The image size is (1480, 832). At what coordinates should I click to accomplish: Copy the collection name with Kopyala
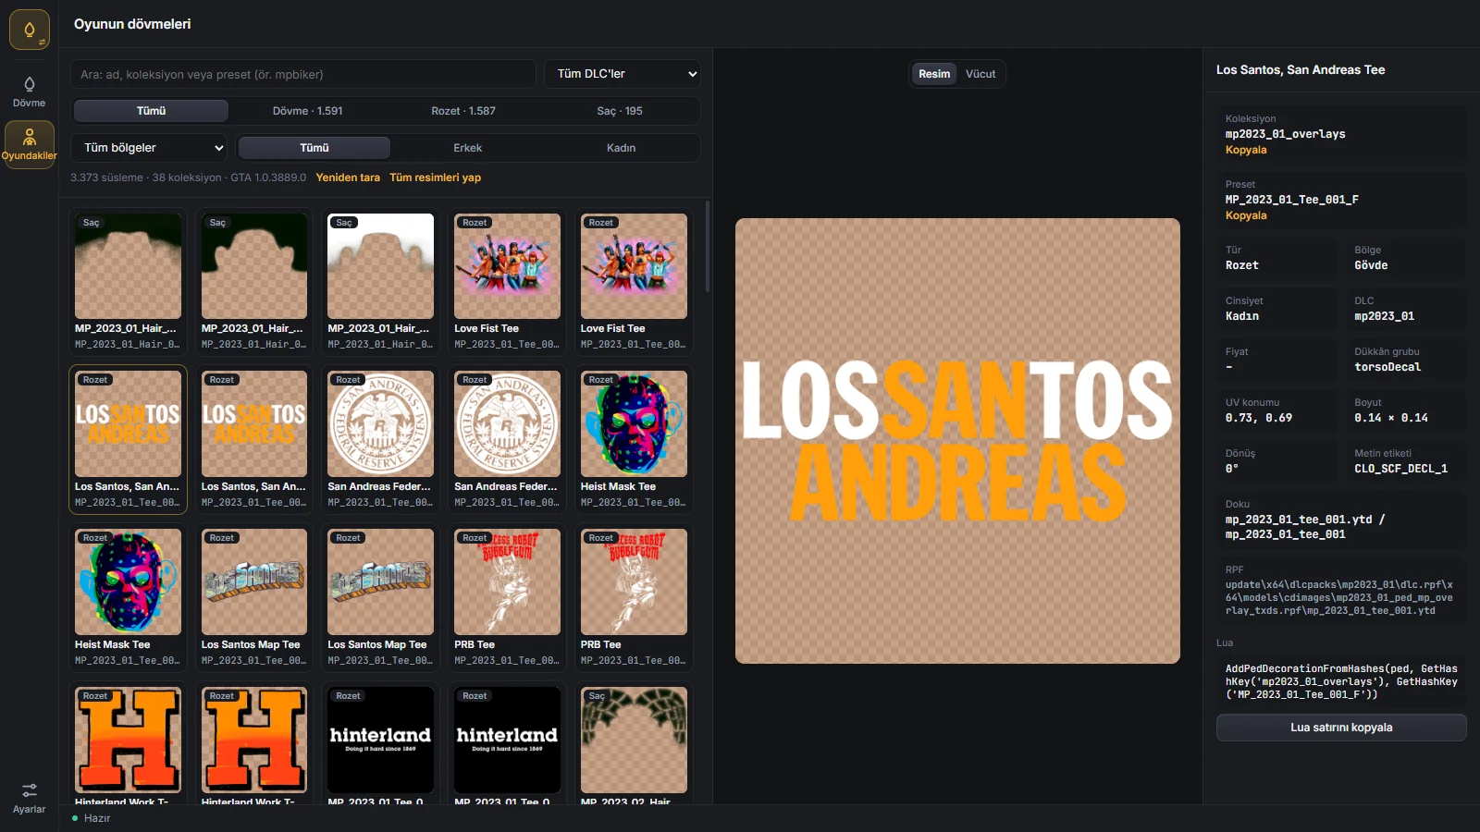(x=1246, y=150)
